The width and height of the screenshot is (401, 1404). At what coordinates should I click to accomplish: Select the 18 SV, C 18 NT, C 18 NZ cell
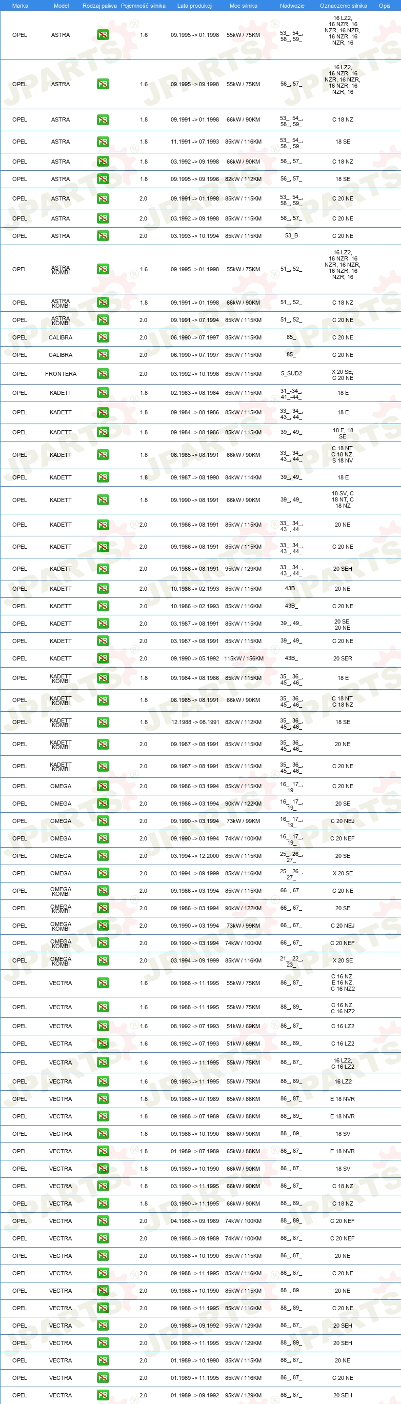343,500
